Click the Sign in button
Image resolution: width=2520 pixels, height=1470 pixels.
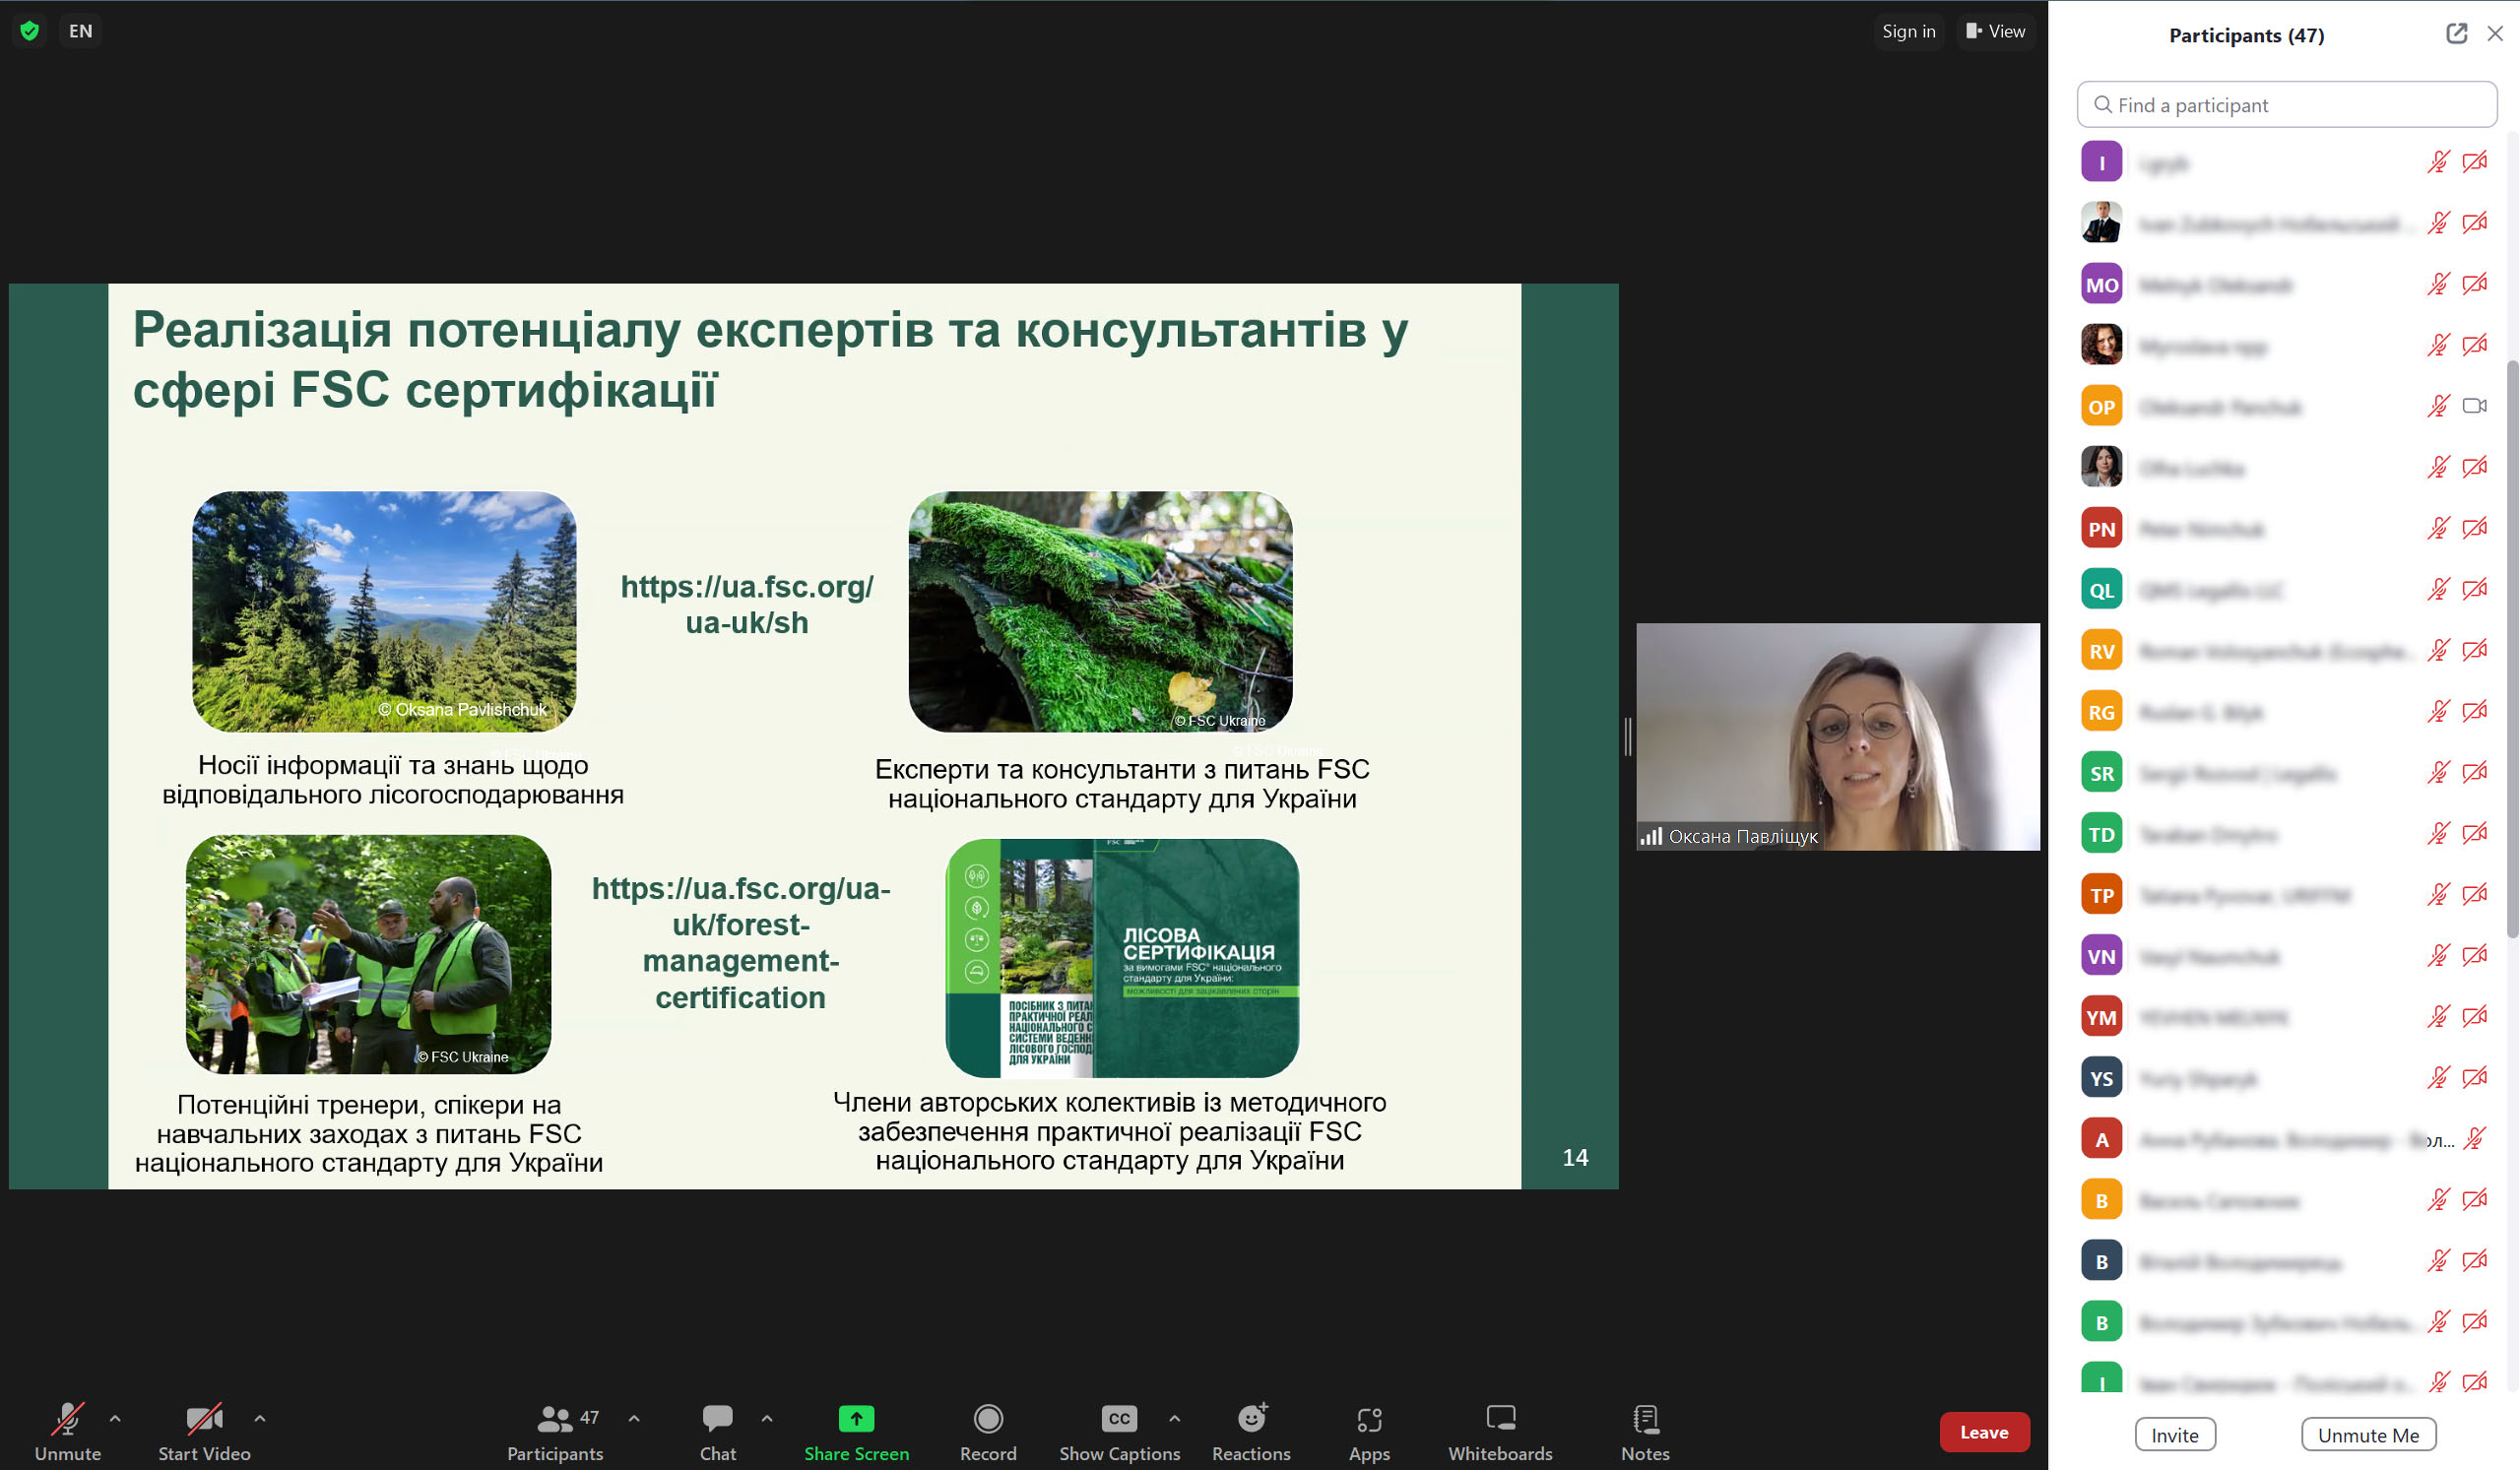(1908, 31)
